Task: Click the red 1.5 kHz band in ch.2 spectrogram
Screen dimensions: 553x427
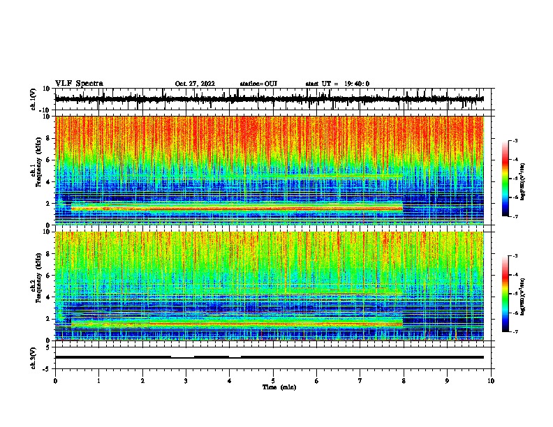Action: 237,324
